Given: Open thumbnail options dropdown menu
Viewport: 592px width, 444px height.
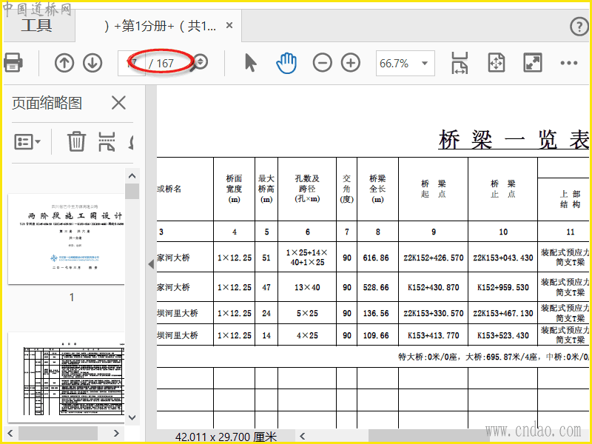Looking at the screenshot, I should (x=27, y=142).
